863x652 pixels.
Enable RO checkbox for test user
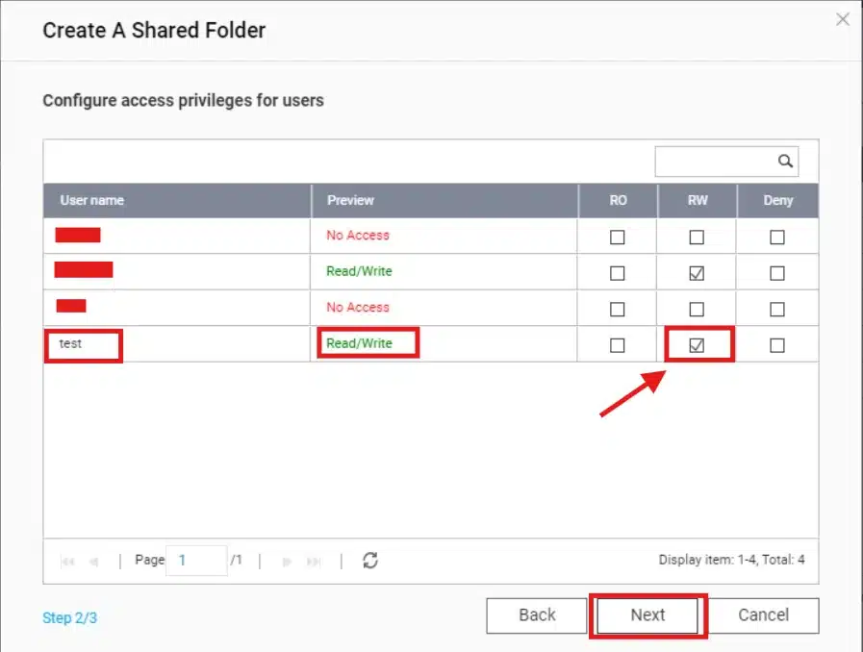[x=618, y=345]
